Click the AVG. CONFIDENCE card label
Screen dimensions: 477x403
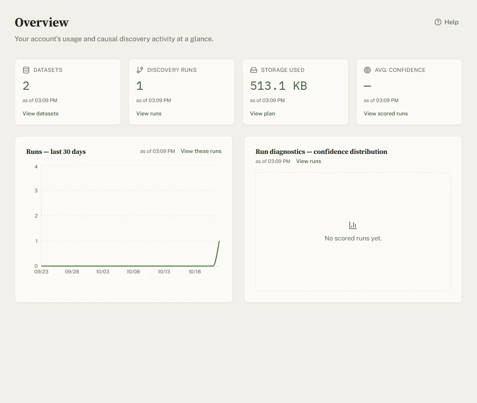pos(400,70)
